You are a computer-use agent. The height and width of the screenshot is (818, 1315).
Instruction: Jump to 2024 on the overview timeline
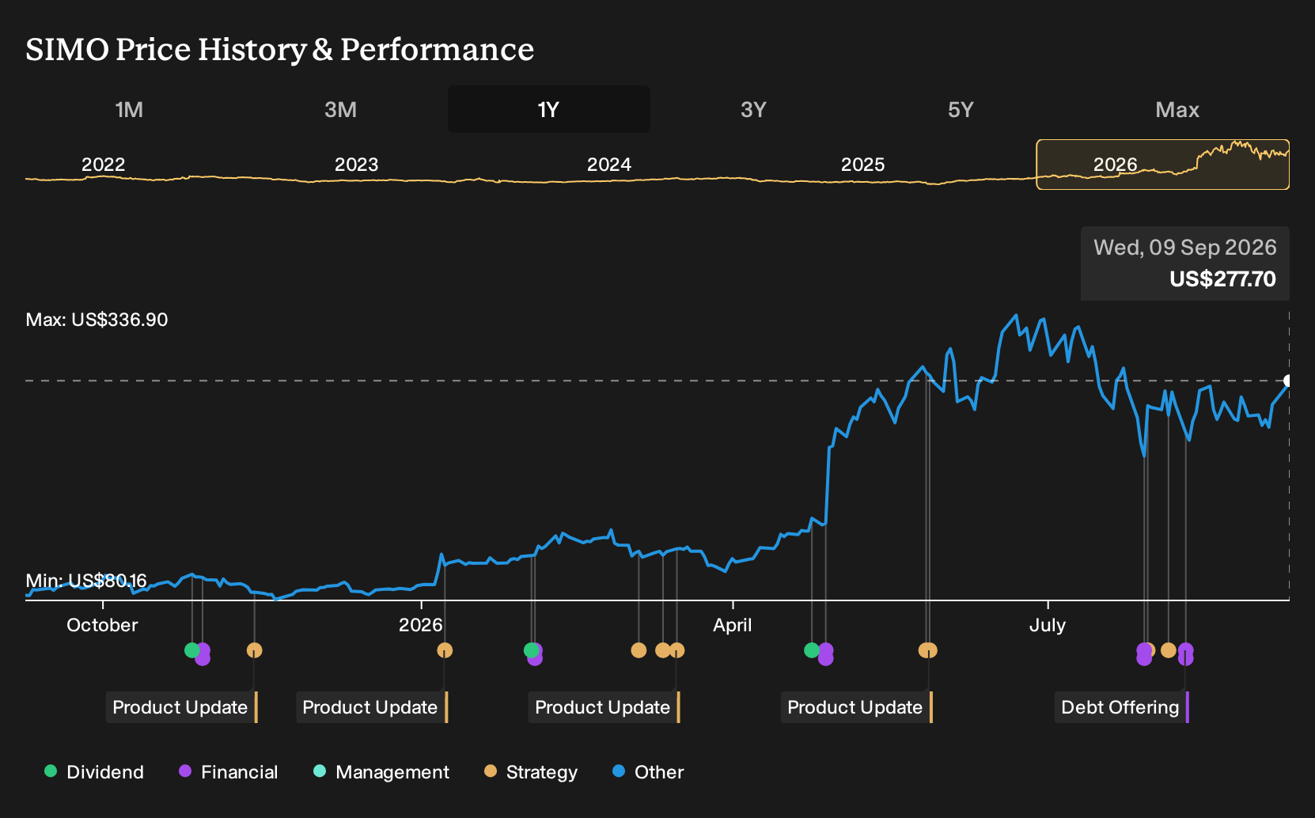point(609,165)
